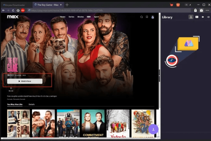Open the airplane group movie thumbnail
The width and height of the screenshot is (211, 141).
click(x=68, y=123)
